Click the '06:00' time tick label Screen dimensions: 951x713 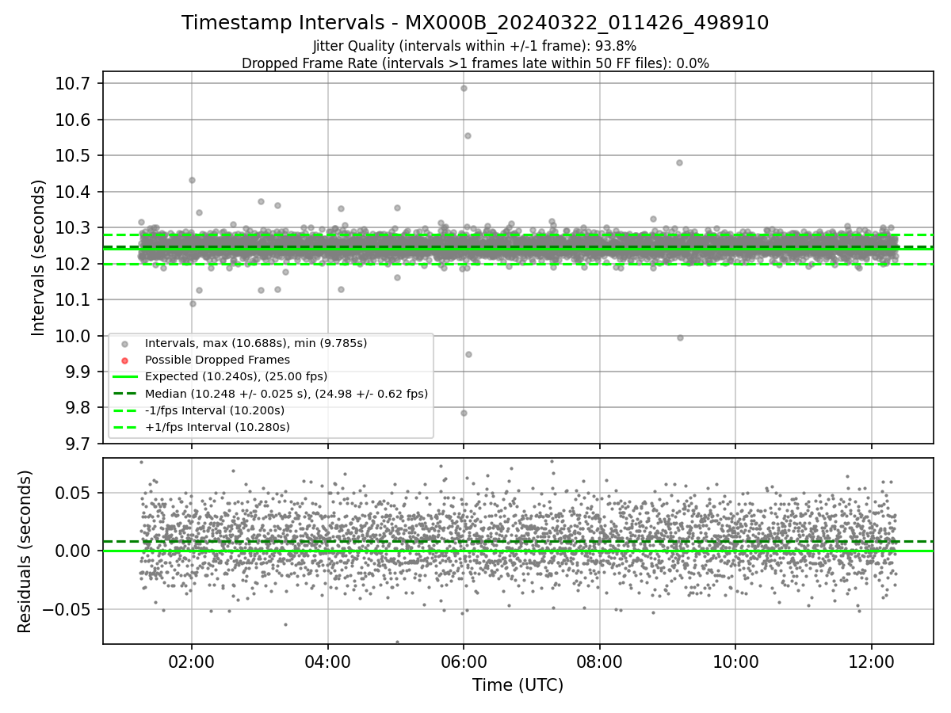point(464,662)
